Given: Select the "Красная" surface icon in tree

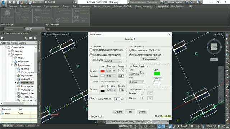Looking at the screenshot, I should click(x=12, y=51).
